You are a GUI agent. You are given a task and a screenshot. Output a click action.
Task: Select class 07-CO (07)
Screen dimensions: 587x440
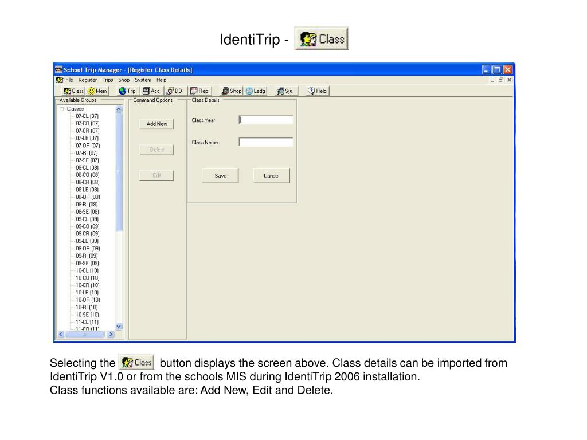(88, 124)
